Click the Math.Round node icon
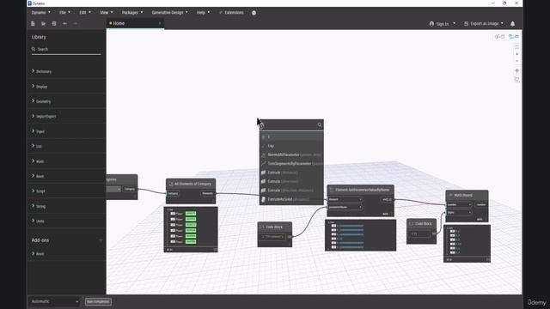Screen dimensions: 550x309 pos(450,195)
